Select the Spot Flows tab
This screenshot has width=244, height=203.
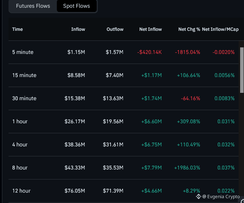point(77,6)
